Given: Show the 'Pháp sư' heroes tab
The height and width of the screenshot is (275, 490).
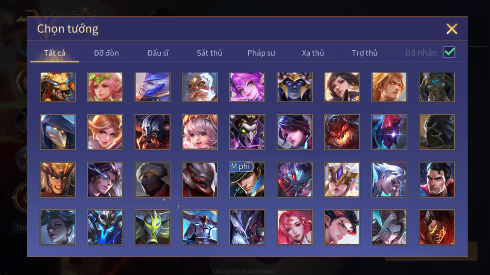Looking at the screenshot, I should 261,53.
